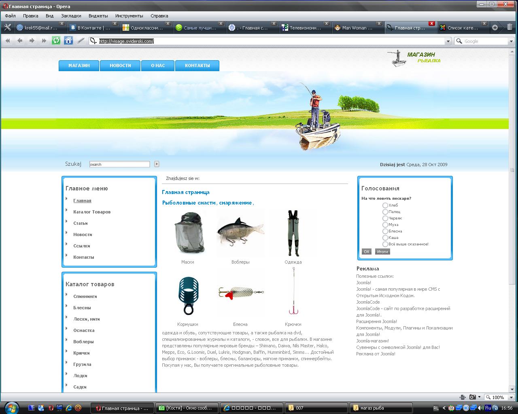Choose the 'Червяк' radio button

(x=385, y=218)
